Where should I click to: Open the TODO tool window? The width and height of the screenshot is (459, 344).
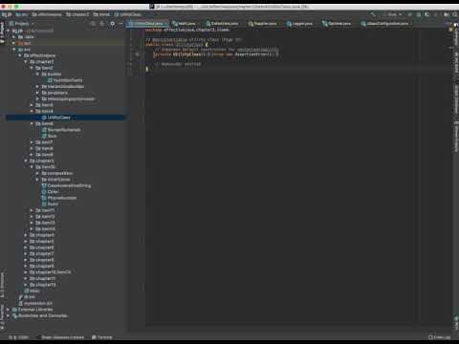coord(19,337)
